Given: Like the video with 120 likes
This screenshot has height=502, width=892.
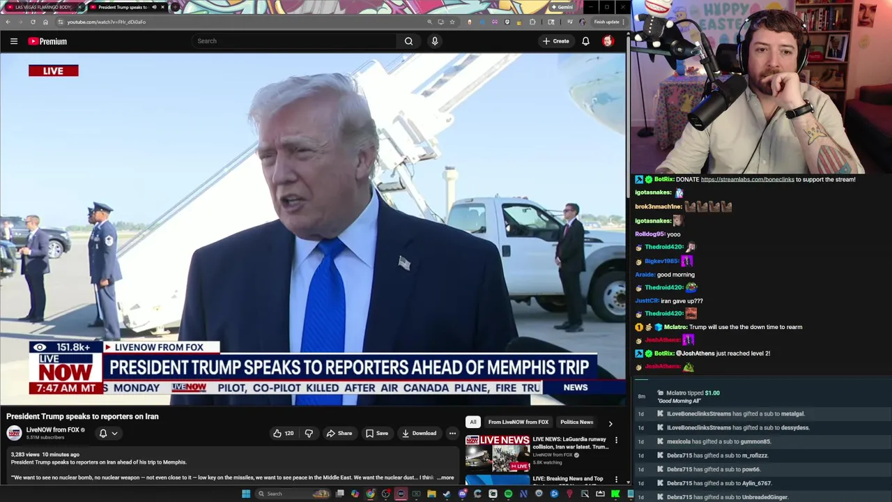Looking at the screenshot, I should click(283, 433).
